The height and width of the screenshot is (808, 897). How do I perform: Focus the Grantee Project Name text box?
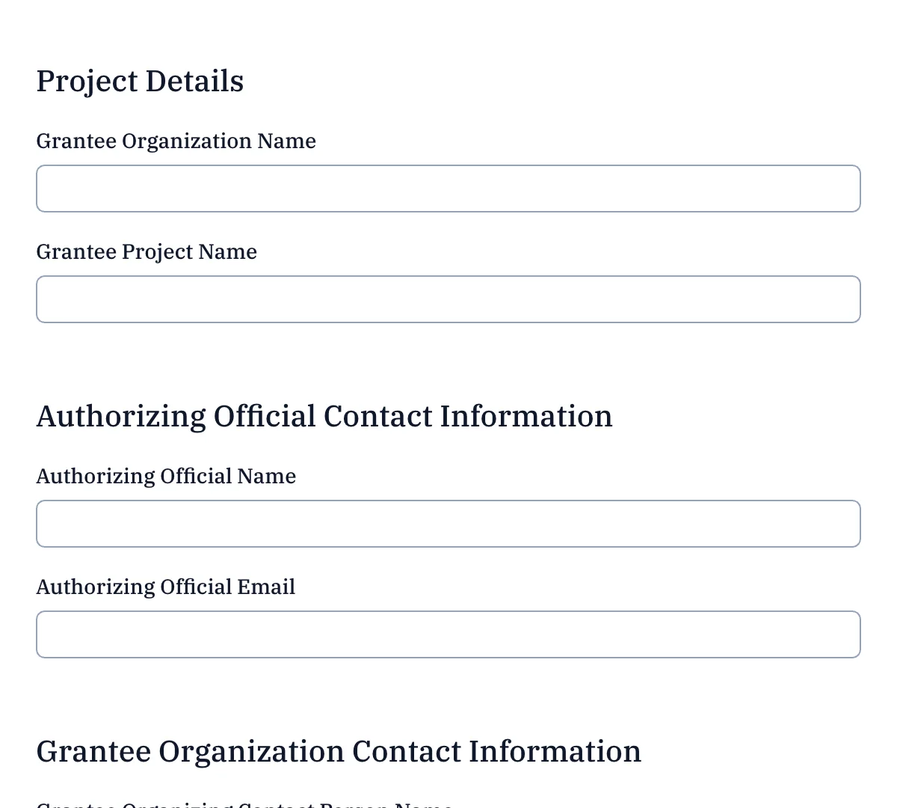pyautogui.click(x=449, y=299)
